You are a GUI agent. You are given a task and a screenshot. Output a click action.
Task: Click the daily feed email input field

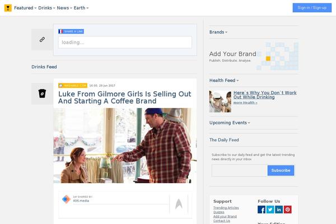240,170
